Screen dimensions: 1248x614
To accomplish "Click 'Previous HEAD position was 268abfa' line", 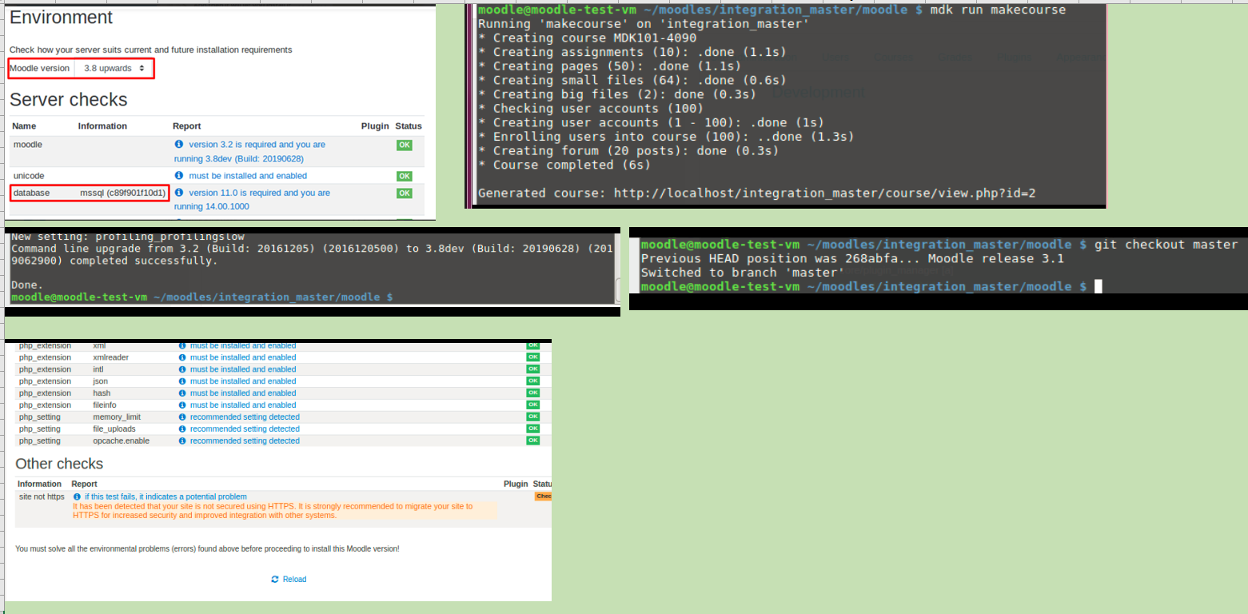I will (852, 259).
